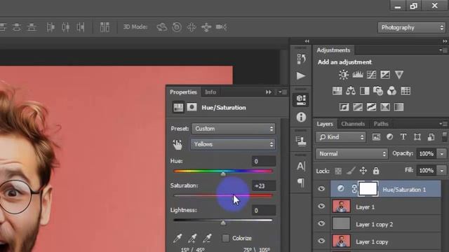Toggle lock all padlock

click(376, 171)
